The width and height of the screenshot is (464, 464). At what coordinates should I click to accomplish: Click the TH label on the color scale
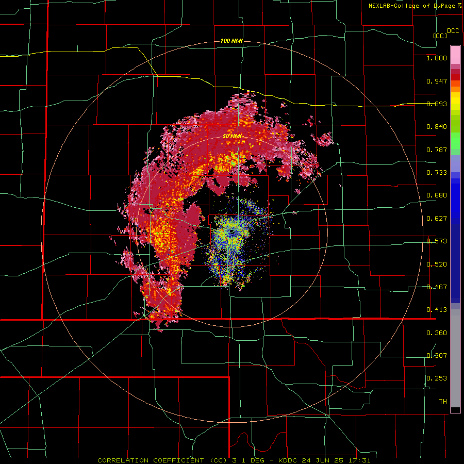tap(443, 402)
